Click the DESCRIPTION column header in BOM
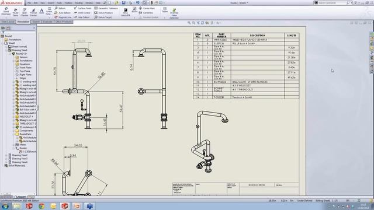374x210 pixels. click(258, 36)
